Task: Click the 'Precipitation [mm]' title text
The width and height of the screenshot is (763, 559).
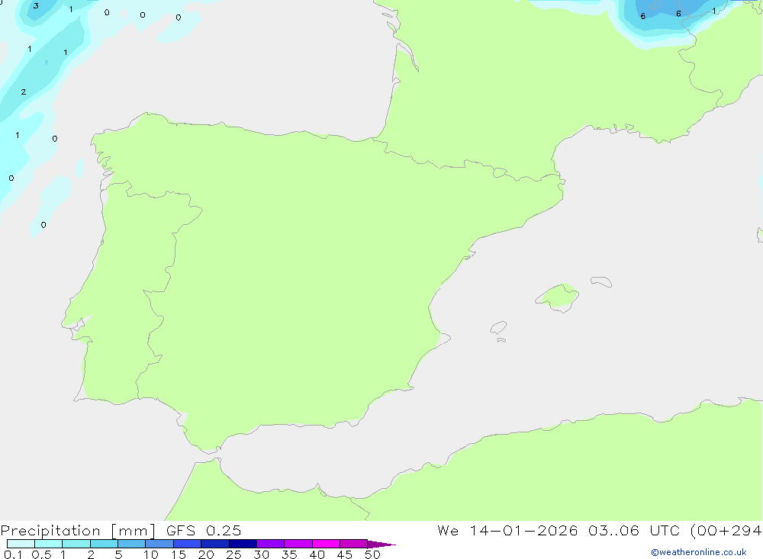Action: tap(78, 531)
